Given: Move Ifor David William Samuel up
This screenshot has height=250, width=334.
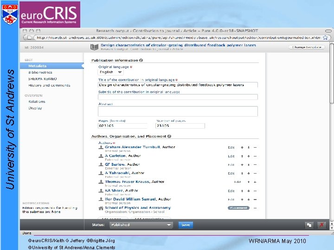Looking at the screenshot, I should point(242,200).
